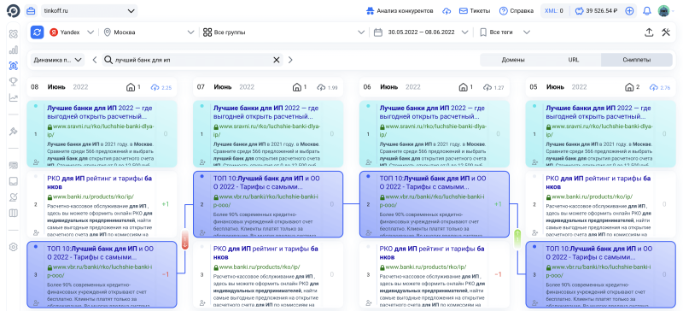
Task: Go to previous query with left chevron
Action: tap(95, 60)
